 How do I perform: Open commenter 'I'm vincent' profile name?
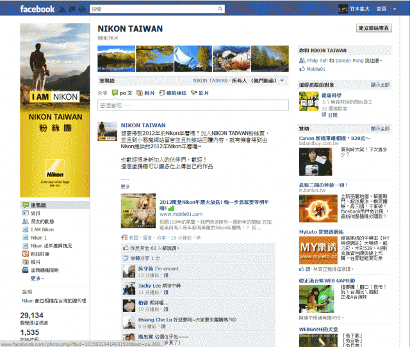[x=145, y=268]
